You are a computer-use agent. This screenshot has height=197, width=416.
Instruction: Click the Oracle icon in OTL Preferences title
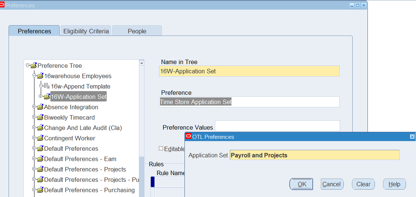189,137
